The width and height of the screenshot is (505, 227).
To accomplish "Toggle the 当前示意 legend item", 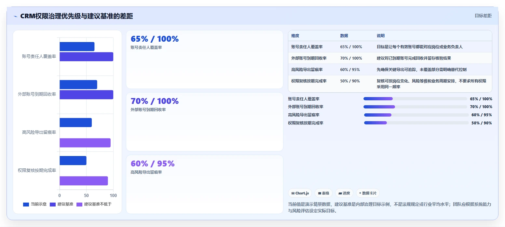I will coord(35,205).
